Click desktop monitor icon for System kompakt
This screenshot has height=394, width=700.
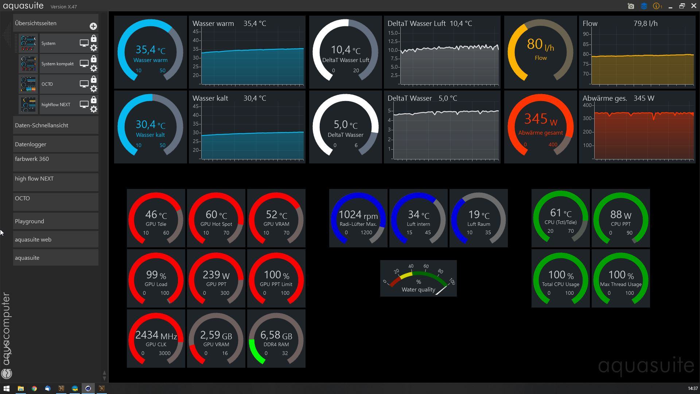click(x=84, y=63)
